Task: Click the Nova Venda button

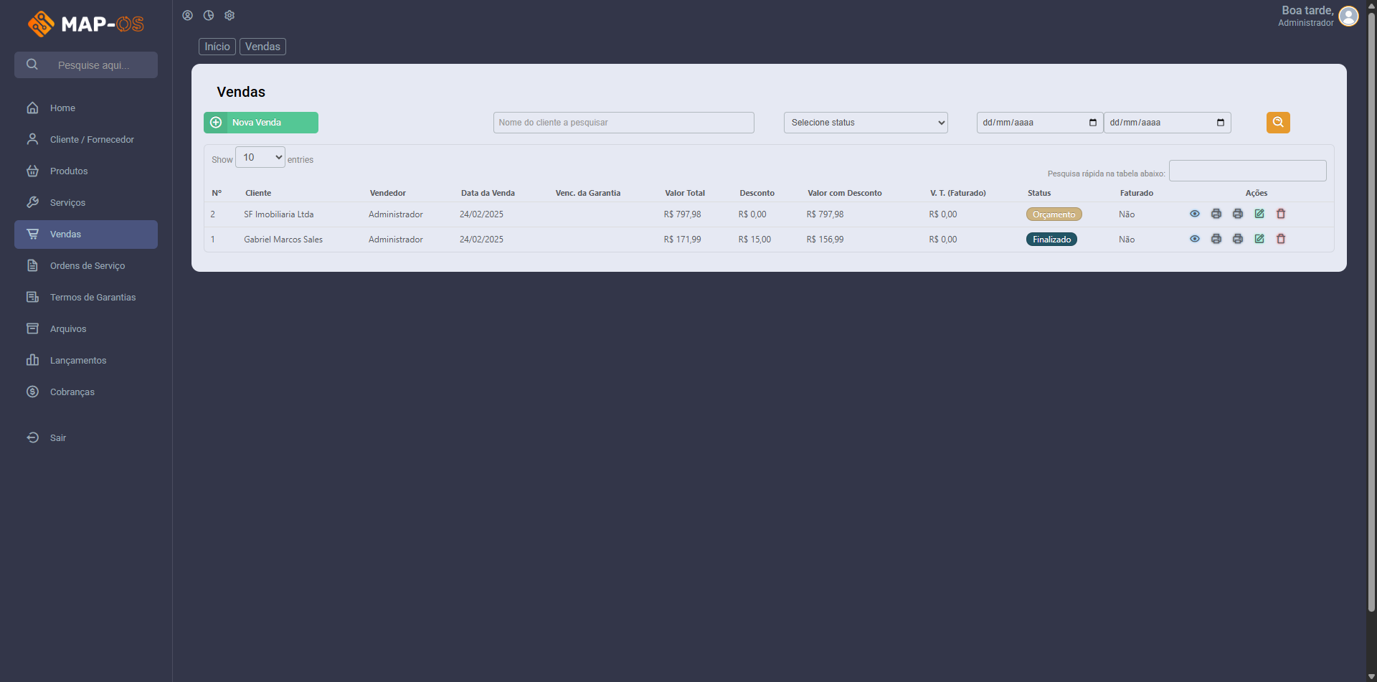Action: 261,123
